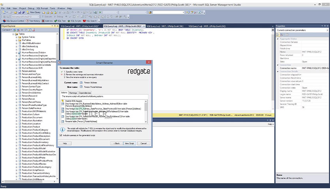Collapse the Tables tree node
The width and height of the screenshot is (330, 191).
pos(13,34)
